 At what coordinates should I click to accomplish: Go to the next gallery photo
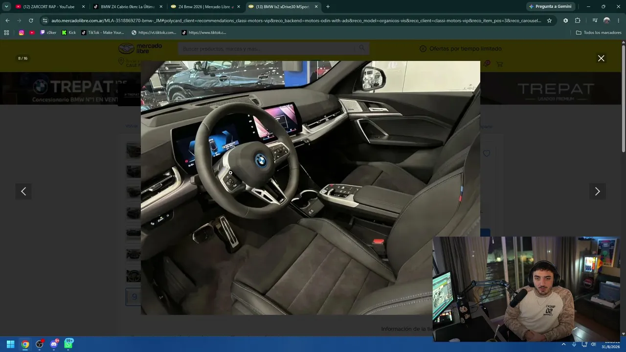597,192
